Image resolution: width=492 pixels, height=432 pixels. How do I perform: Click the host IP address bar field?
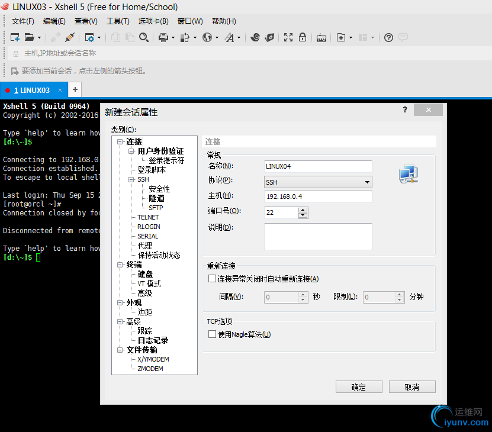251,53
